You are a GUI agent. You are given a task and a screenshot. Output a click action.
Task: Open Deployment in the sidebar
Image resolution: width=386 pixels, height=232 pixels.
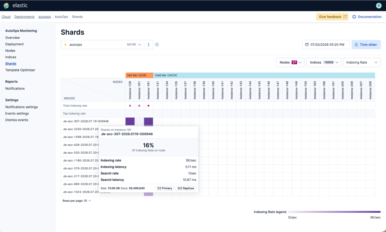coord(15,44)
